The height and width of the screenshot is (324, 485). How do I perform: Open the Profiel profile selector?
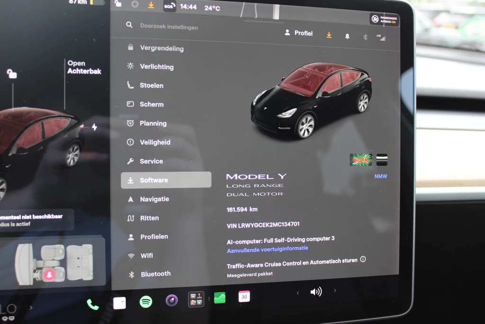299,33
